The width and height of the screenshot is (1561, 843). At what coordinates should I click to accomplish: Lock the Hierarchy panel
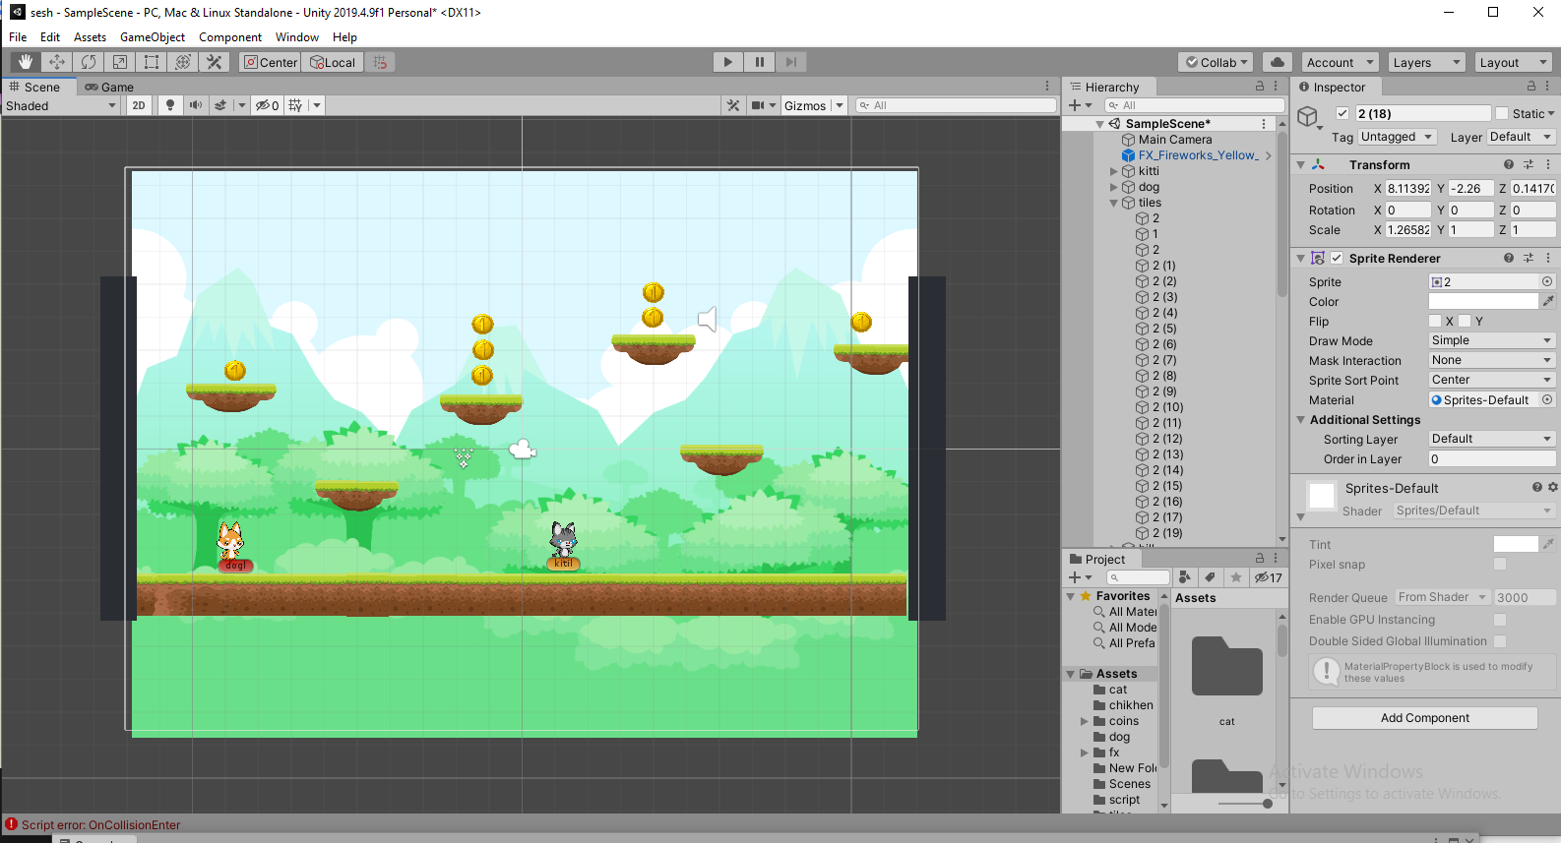click(x=1259, y=87)
